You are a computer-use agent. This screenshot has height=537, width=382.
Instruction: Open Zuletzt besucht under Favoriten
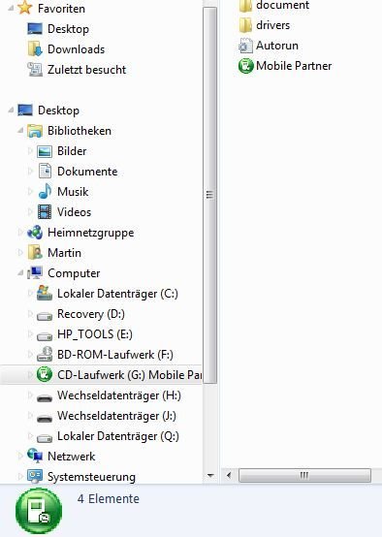click(86, 70)
